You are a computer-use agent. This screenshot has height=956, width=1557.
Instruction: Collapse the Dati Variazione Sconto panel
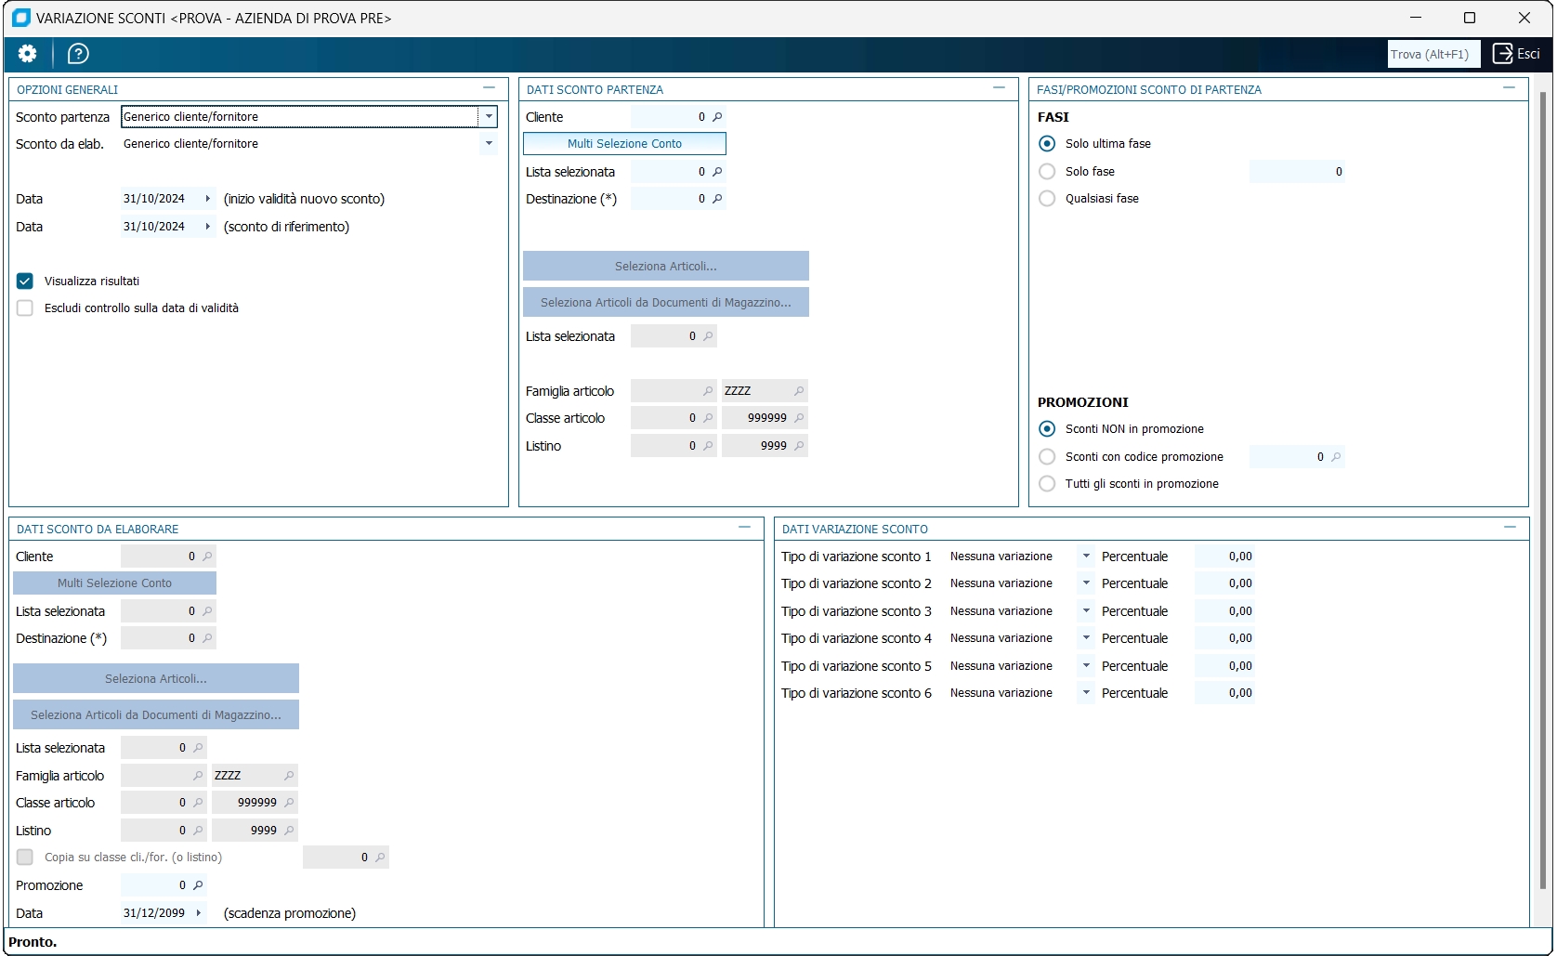click(x=1510, y=528)
